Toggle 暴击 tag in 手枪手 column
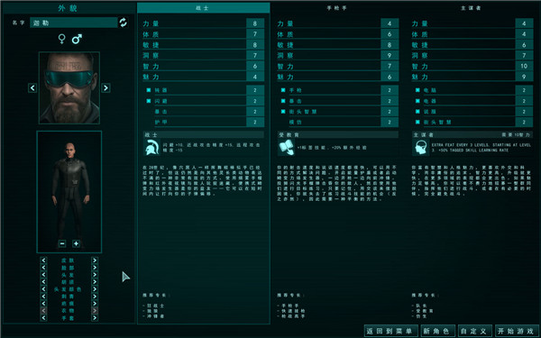 [x=283, y=101]
